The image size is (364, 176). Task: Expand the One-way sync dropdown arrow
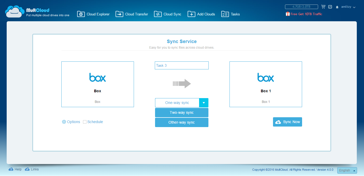[x=204, y=103]
